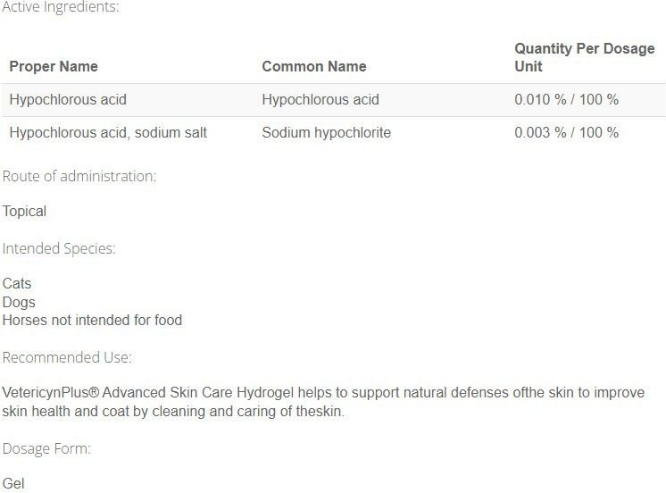Click the "Common Name" column header

point(314,66)
